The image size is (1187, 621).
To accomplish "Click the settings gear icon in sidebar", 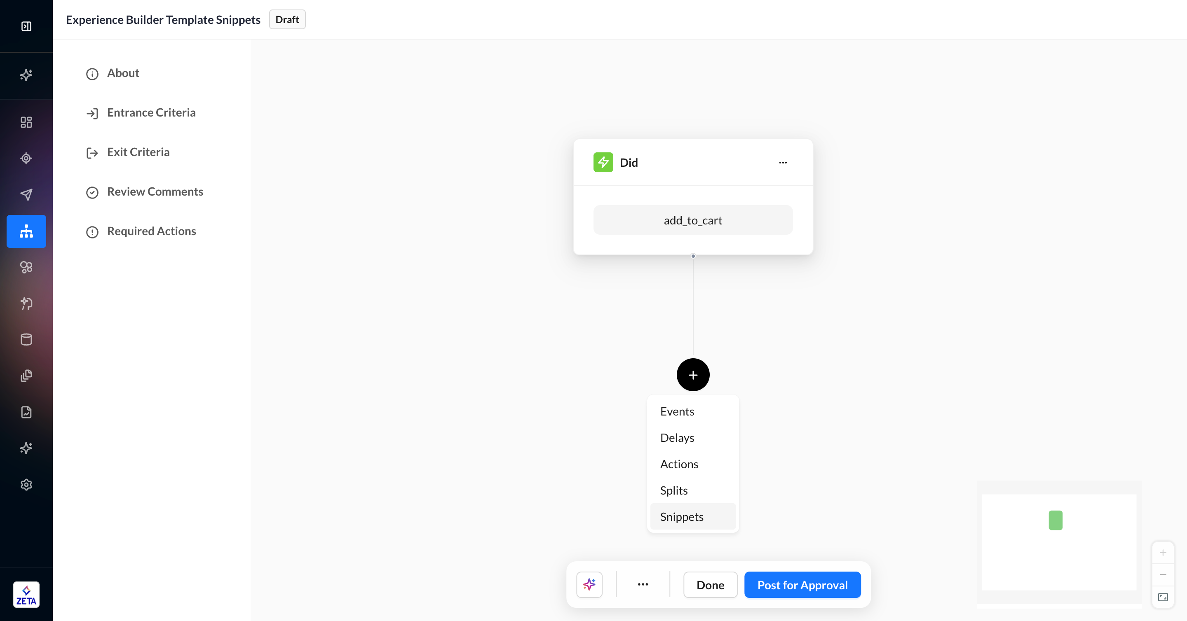I will click(26, 484).
